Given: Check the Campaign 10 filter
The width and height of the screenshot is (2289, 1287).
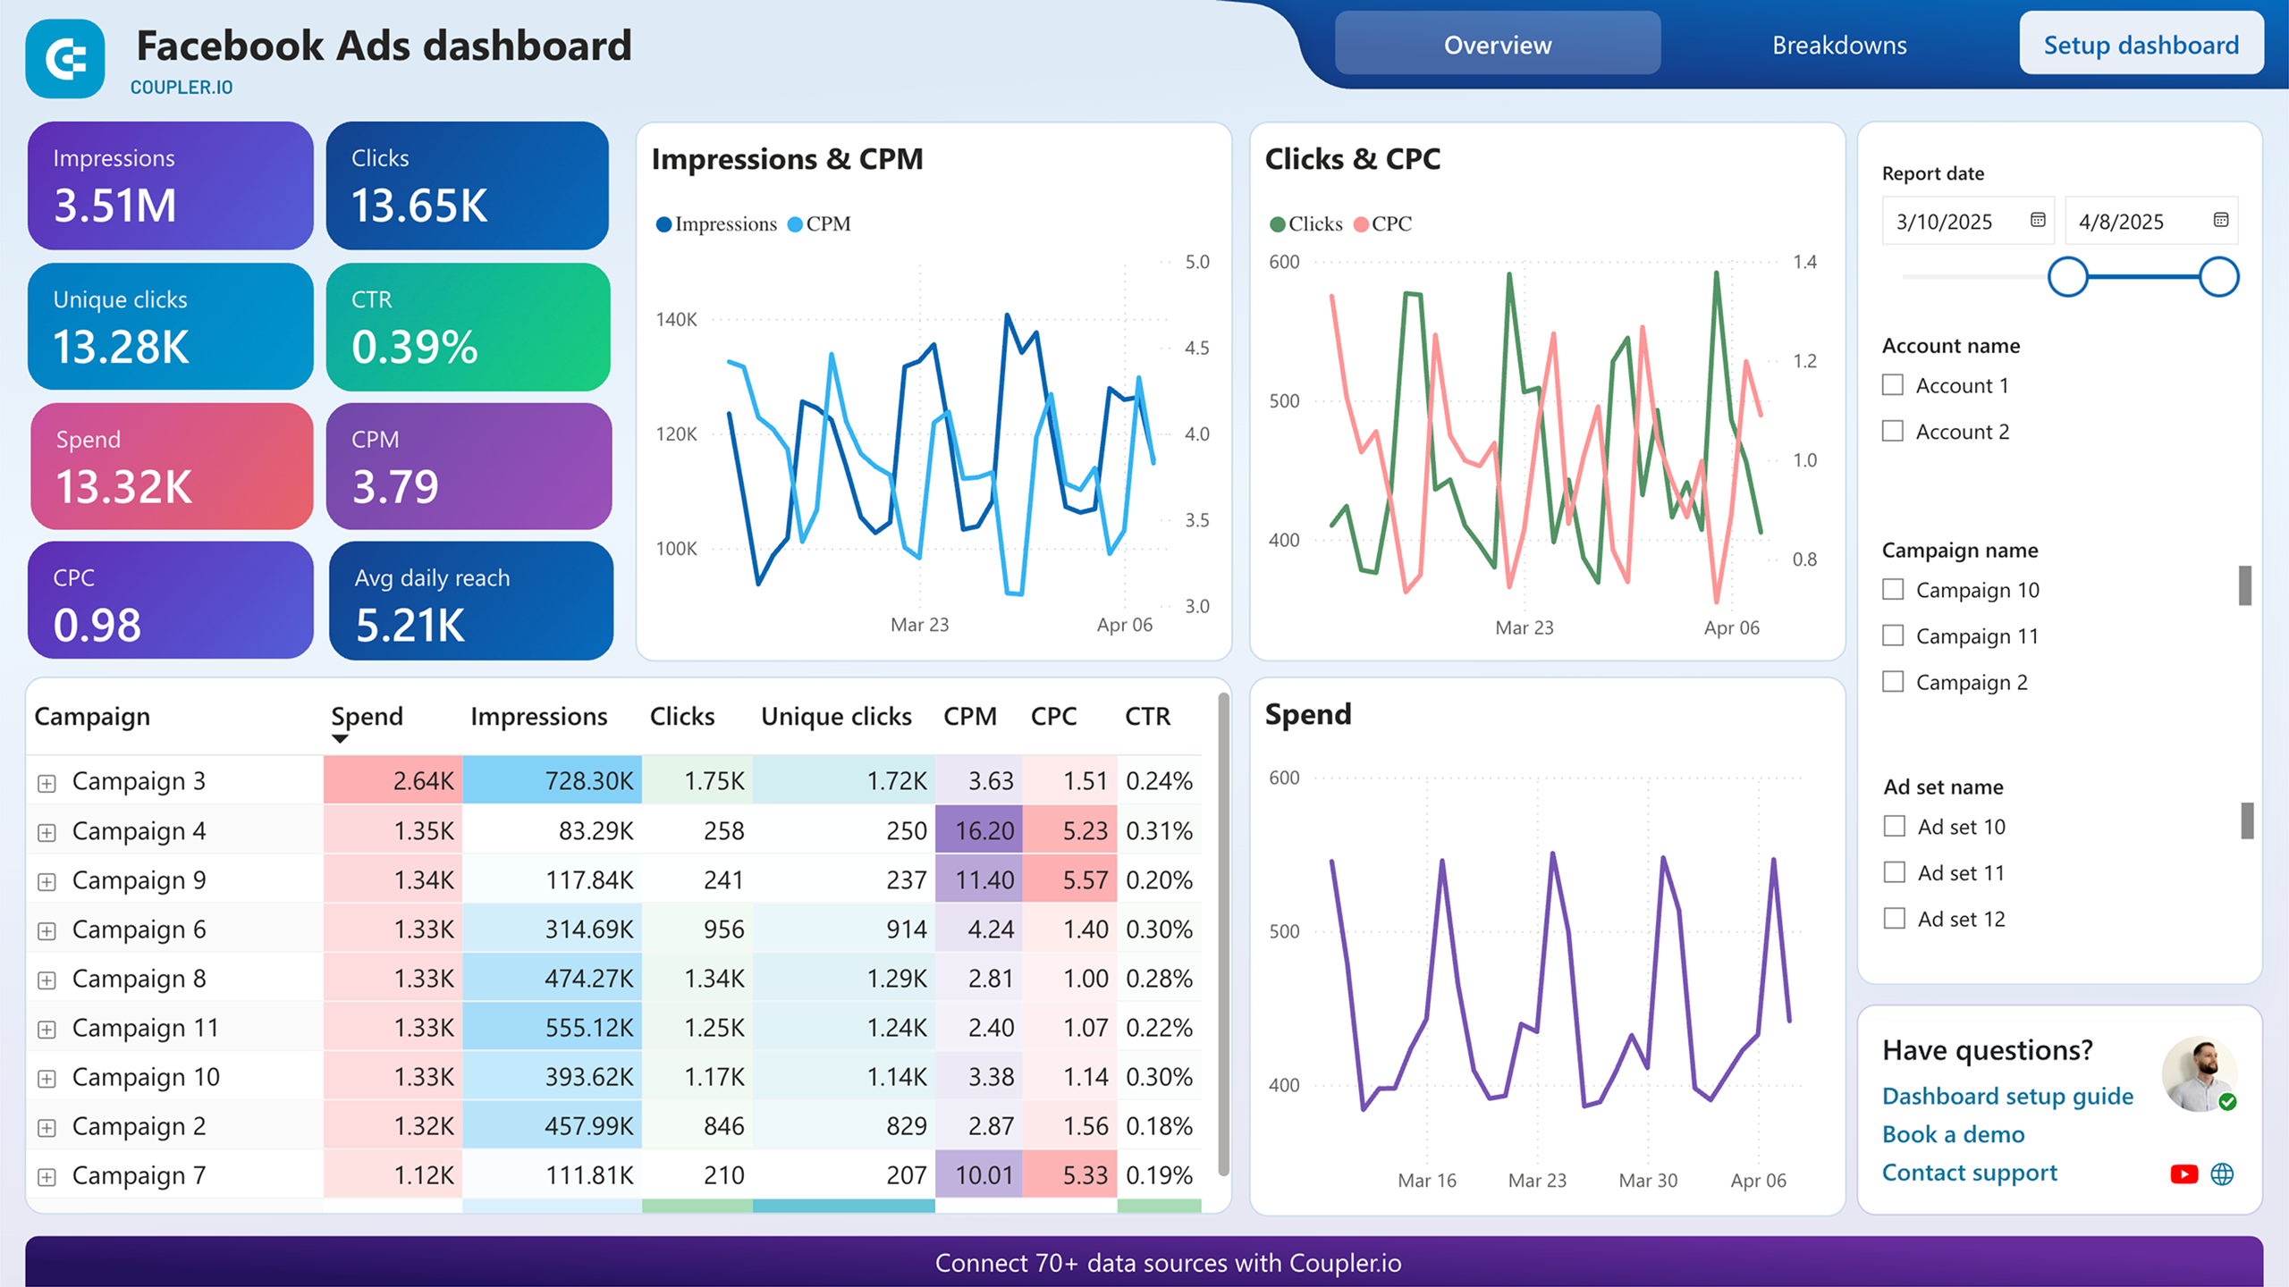Looking at the screenshot, I should [1893, 589].
